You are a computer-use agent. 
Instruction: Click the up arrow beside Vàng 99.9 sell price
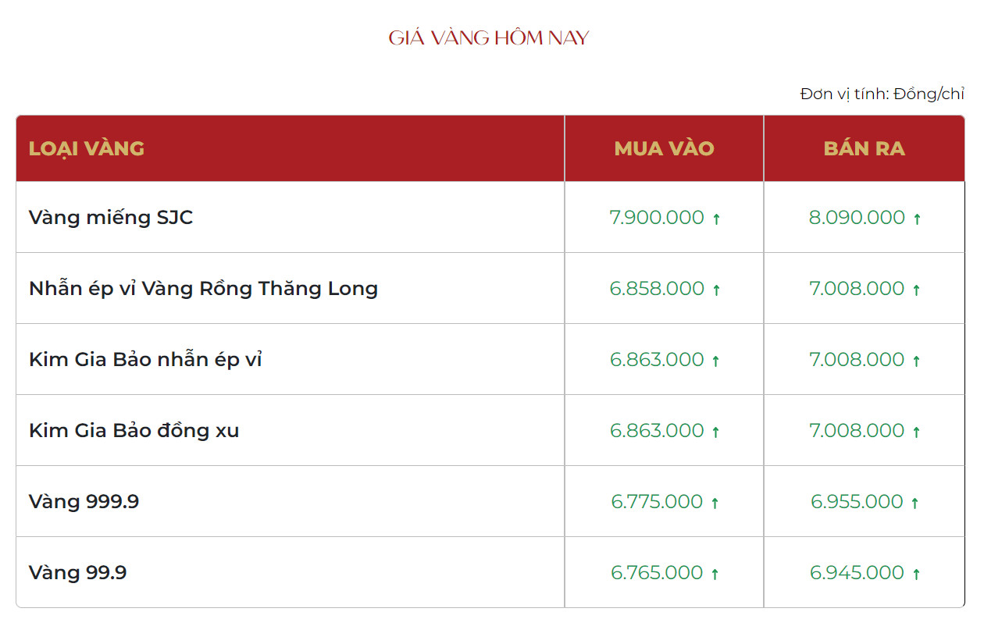[x=916, y=574]
